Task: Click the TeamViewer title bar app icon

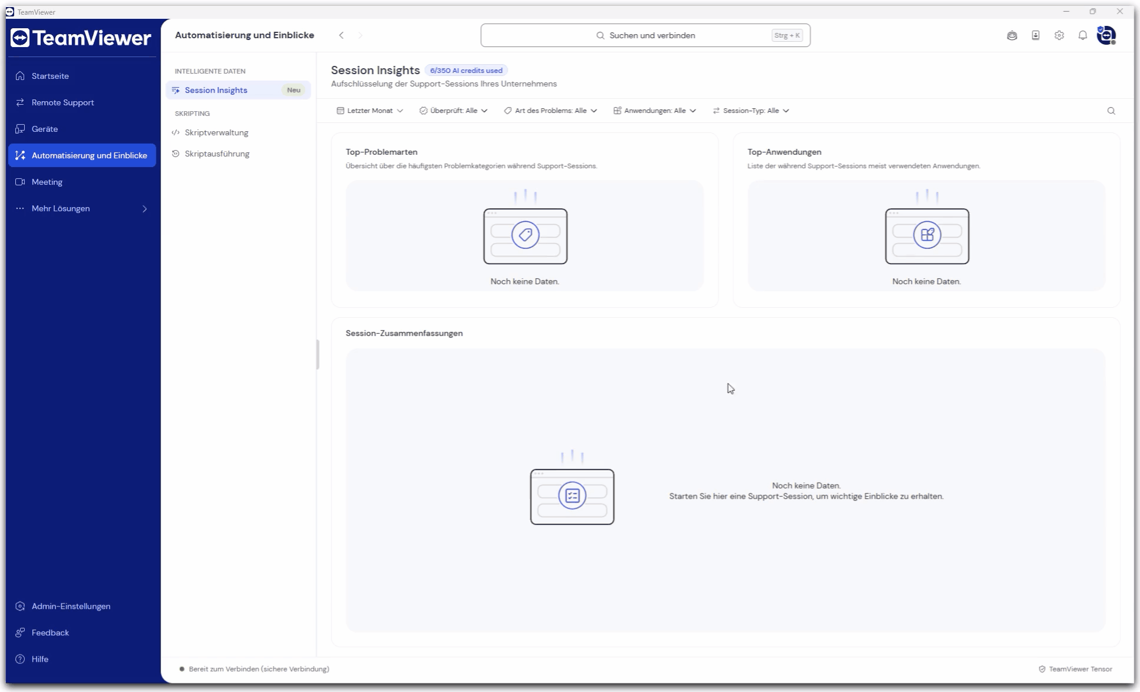Action: [10, 12]
